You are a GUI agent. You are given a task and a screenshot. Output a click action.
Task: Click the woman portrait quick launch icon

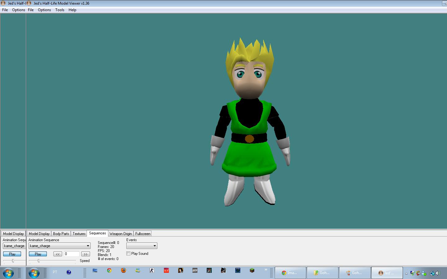pyautogui.click(x=181, y=270)
